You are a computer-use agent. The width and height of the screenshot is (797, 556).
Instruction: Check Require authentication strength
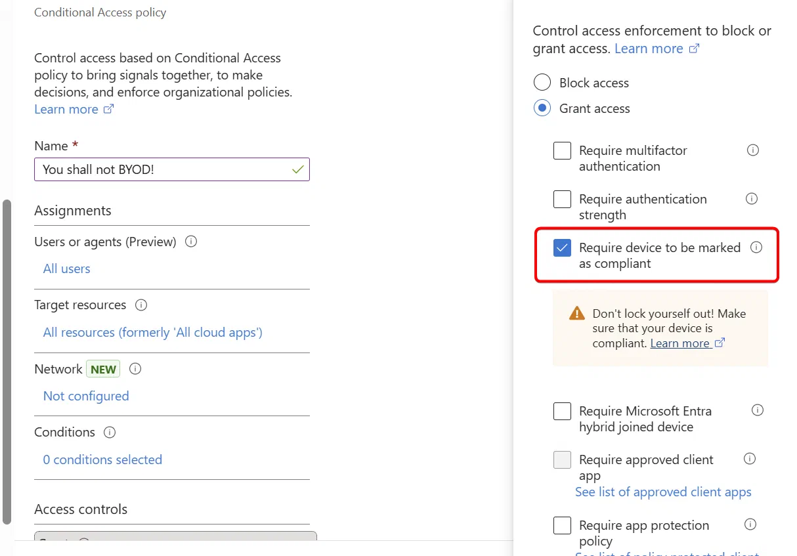pyautogui.click(x=562, y=199)
